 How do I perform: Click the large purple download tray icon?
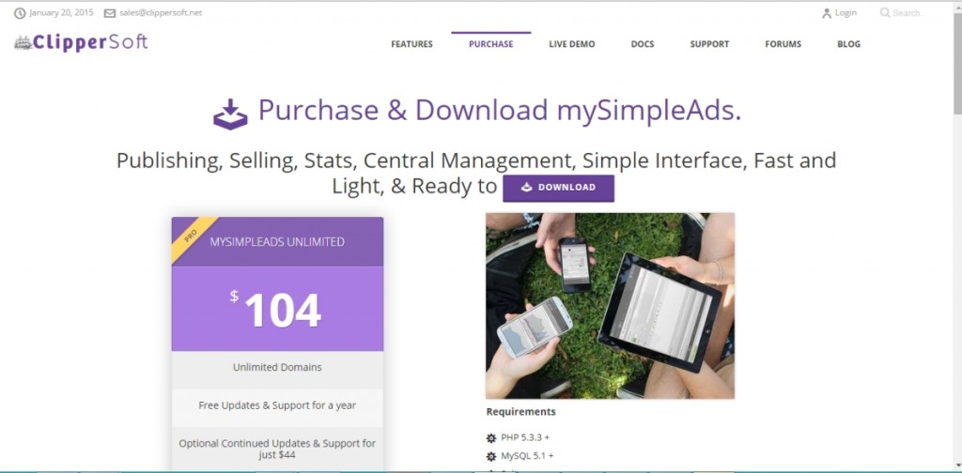click(230, 114)
